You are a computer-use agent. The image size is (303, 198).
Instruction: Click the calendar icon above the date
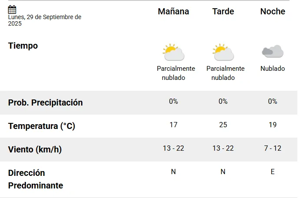coord(12,9)
